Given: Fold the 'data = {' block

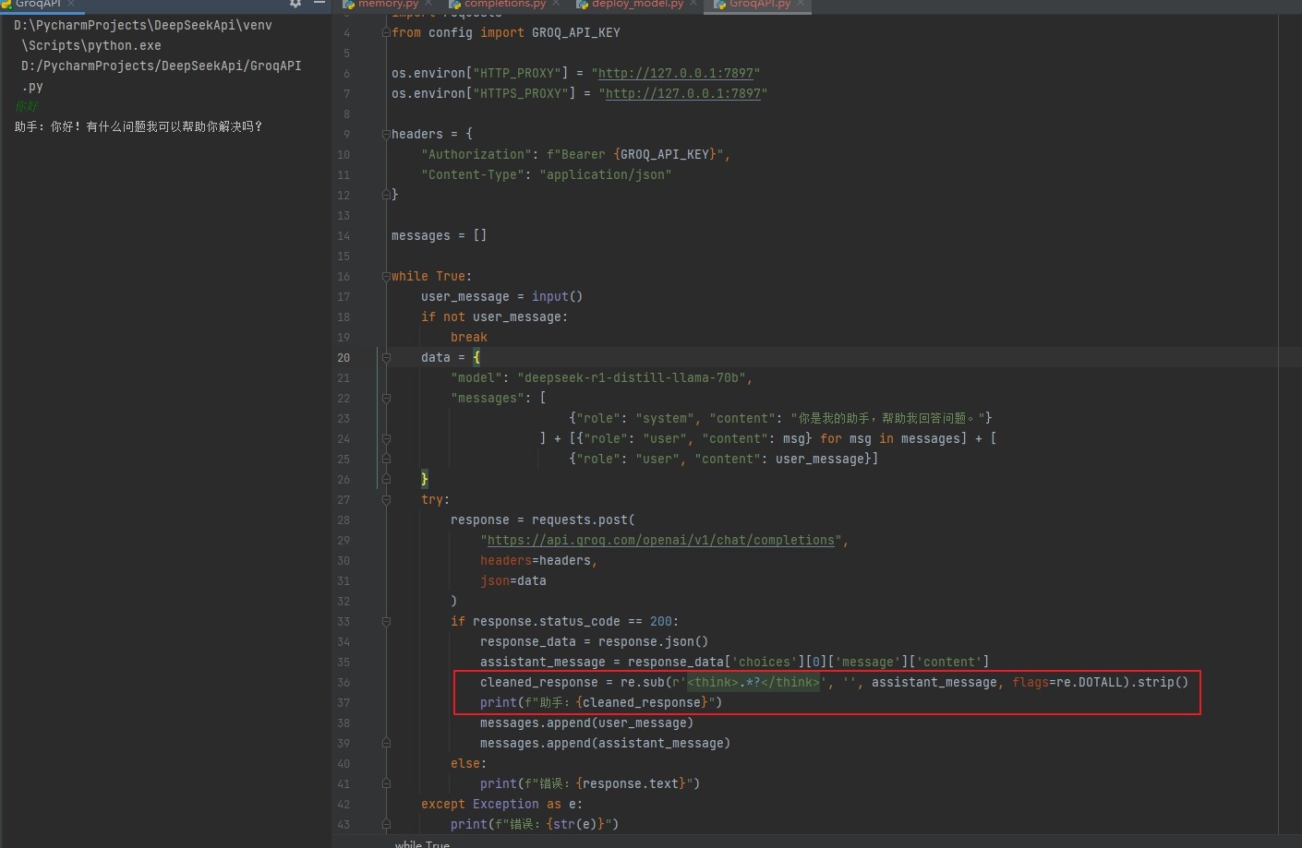Looking at the screenshot, I should click(x=386, y=358).
